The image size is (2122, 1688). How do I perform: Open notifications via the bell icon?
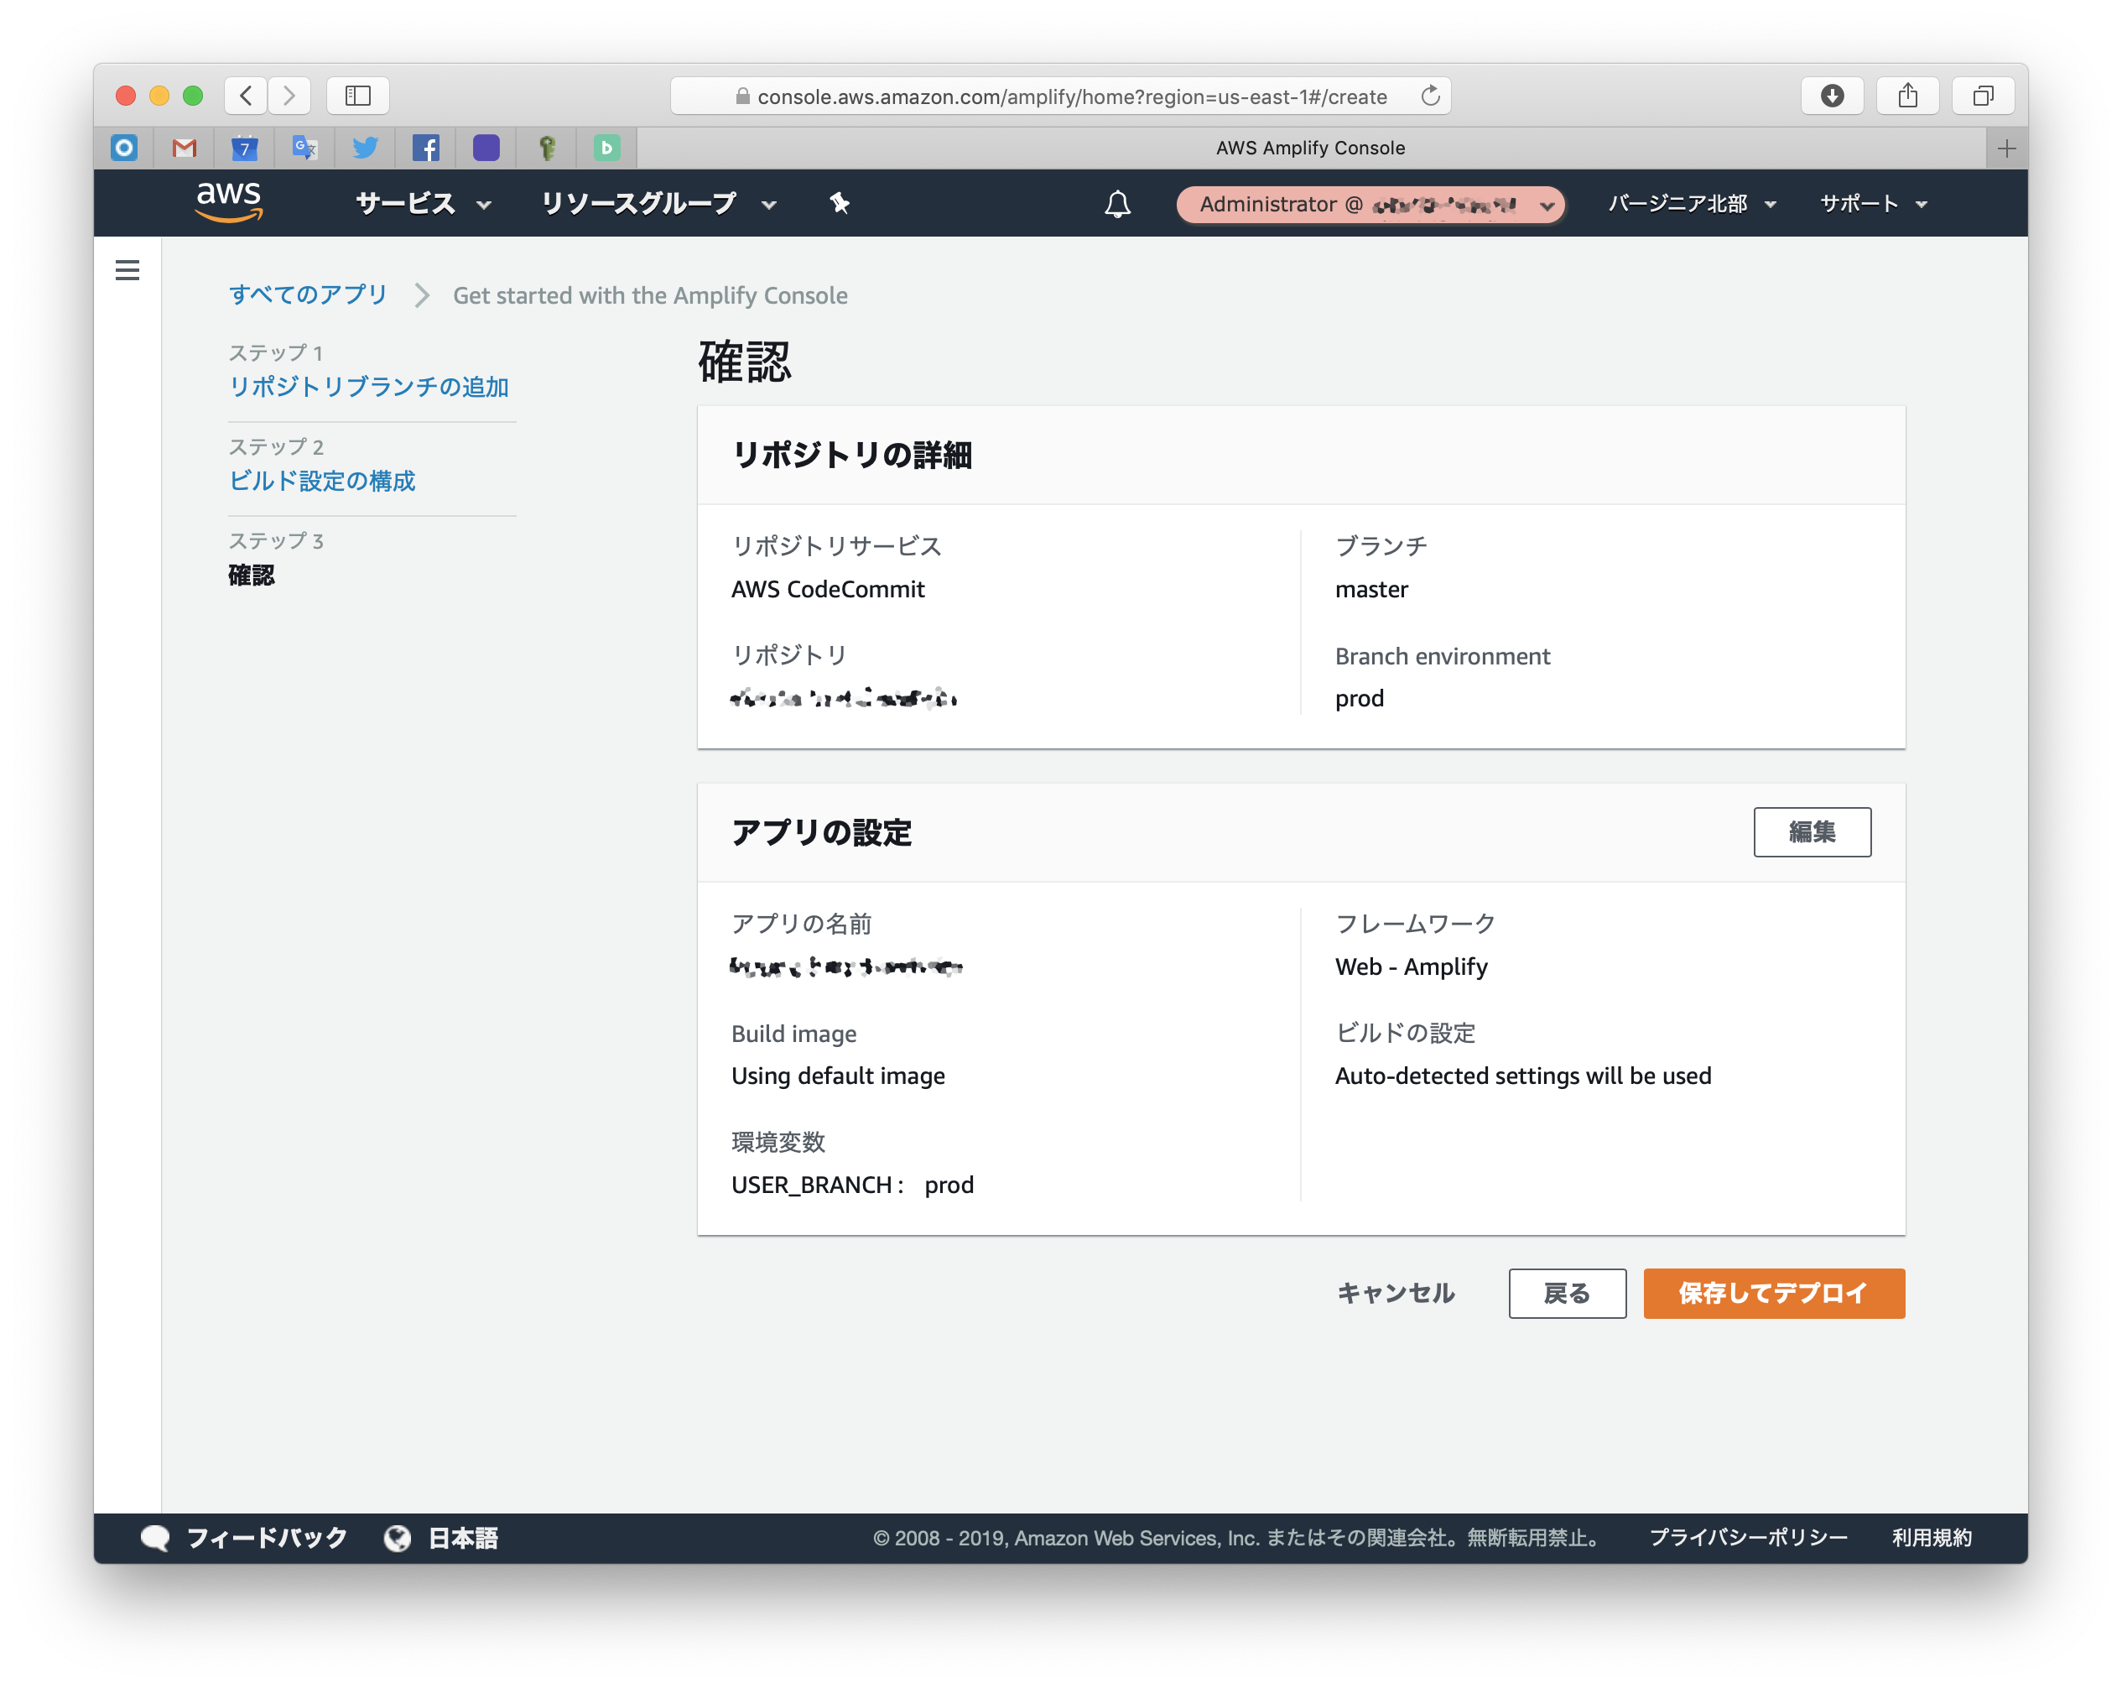[1117, 204]
